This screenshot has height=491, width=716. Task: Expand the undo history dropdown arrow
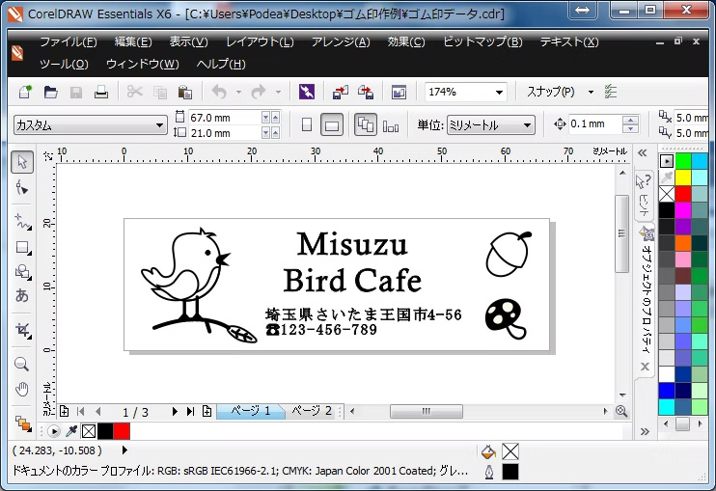238,93
